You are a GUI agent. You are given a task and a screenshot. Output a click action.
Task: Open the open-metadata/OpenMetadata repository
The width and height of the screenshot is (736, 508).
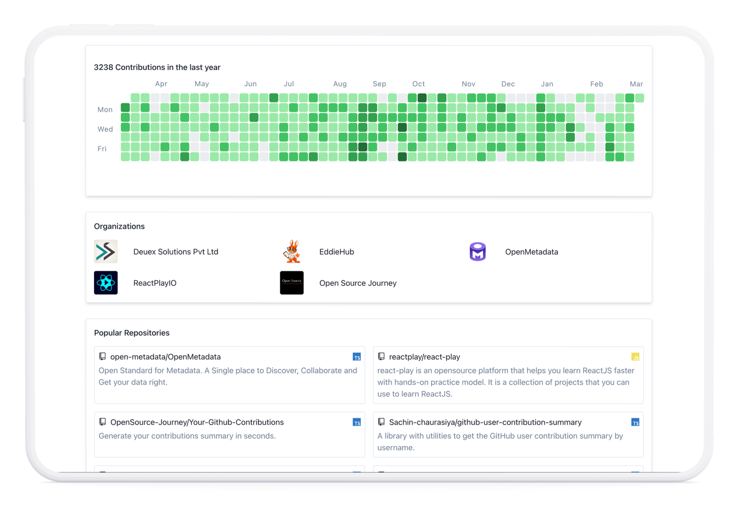pyautogui.click(x=166, y=357)
